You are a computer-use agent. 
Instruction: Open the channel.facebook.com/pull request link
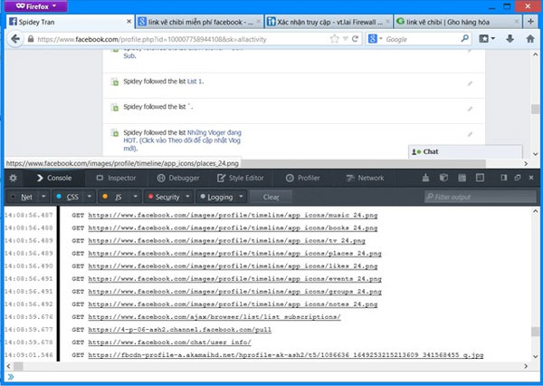click(x=180, y=330)
